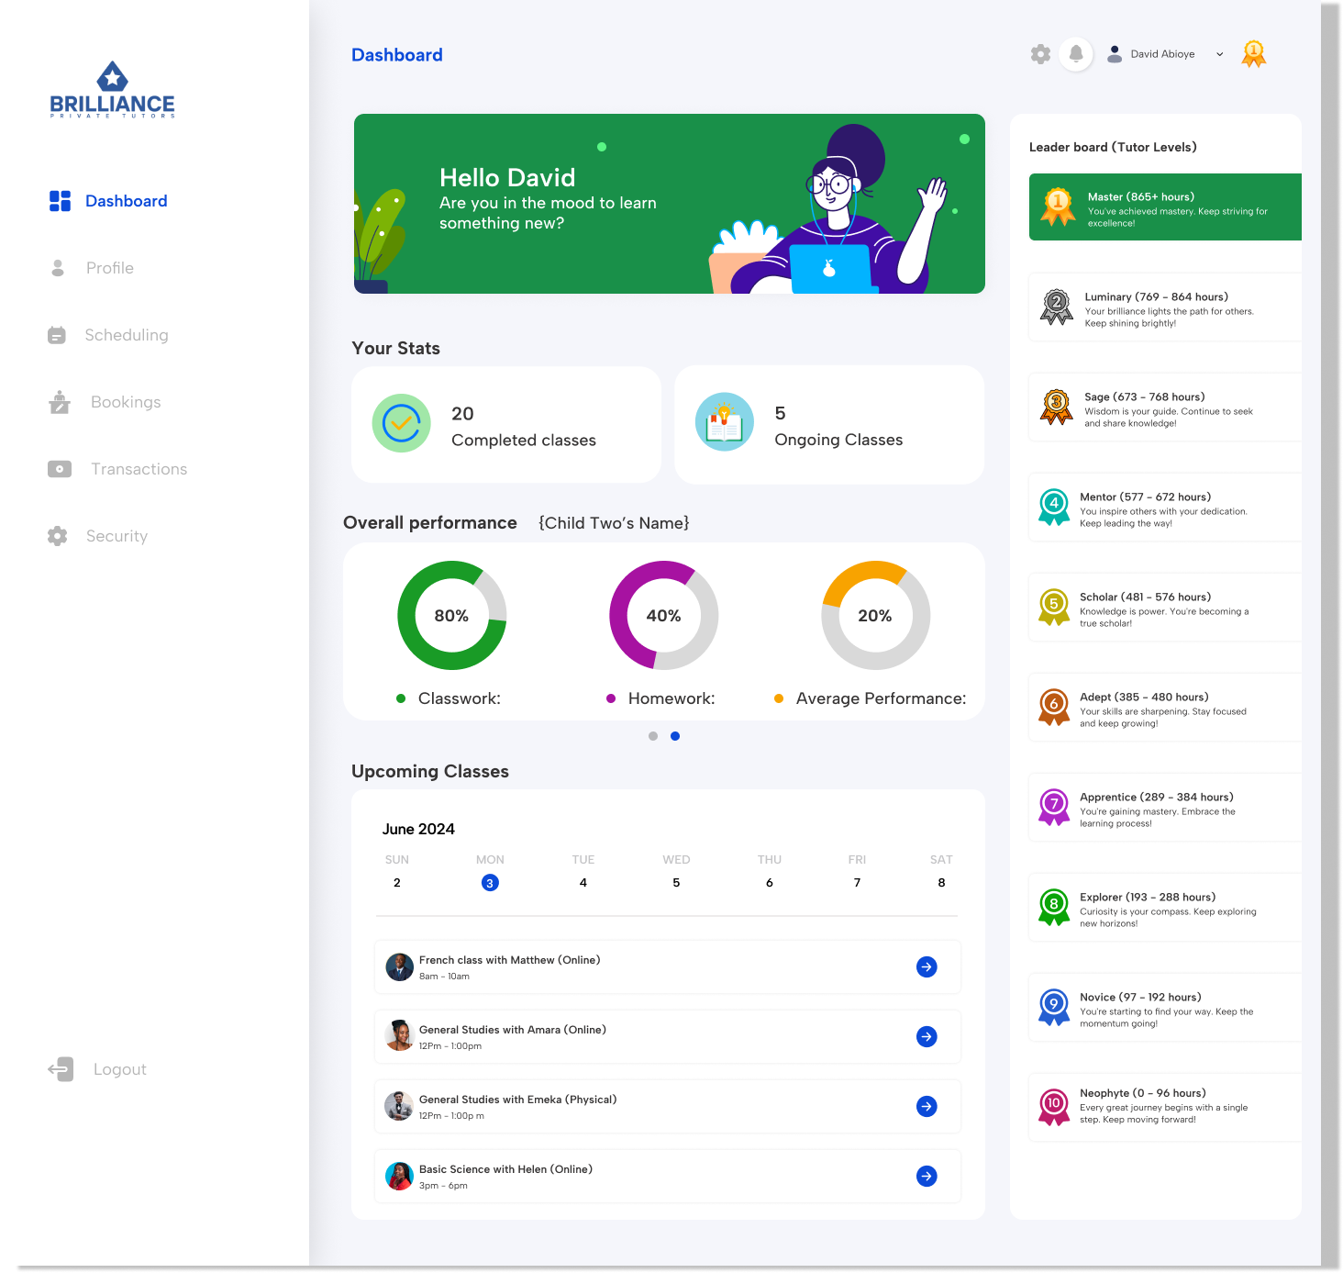Click the Master level rank 1 medal
This screenshot has width=1343, height=1273.
[1058, 207]
